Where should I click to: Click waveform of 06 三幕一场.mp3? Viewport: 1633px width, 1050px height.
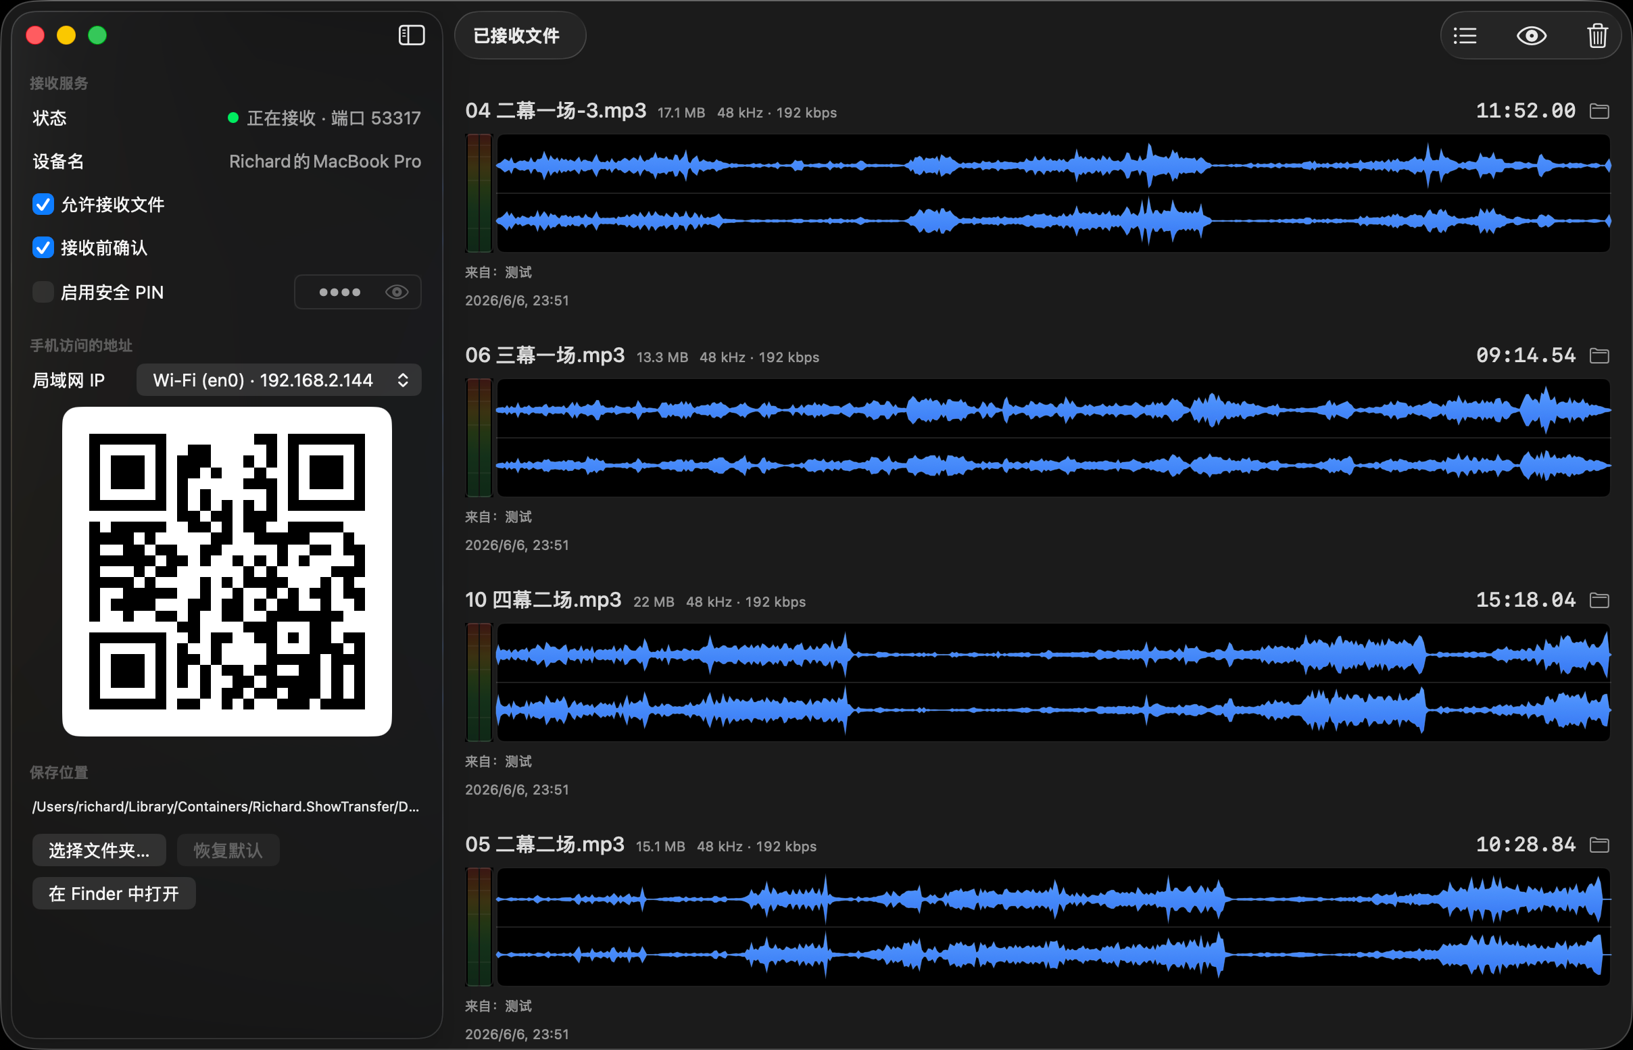click(x=1054, y=438)
